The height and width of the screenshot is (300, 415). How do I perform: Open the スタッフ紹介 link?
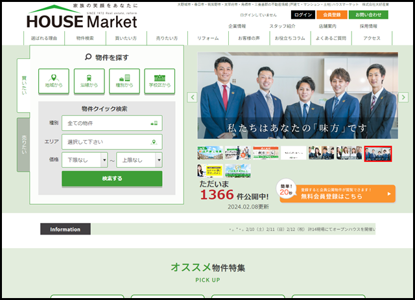pyautogui.click(x=282, y=26)
